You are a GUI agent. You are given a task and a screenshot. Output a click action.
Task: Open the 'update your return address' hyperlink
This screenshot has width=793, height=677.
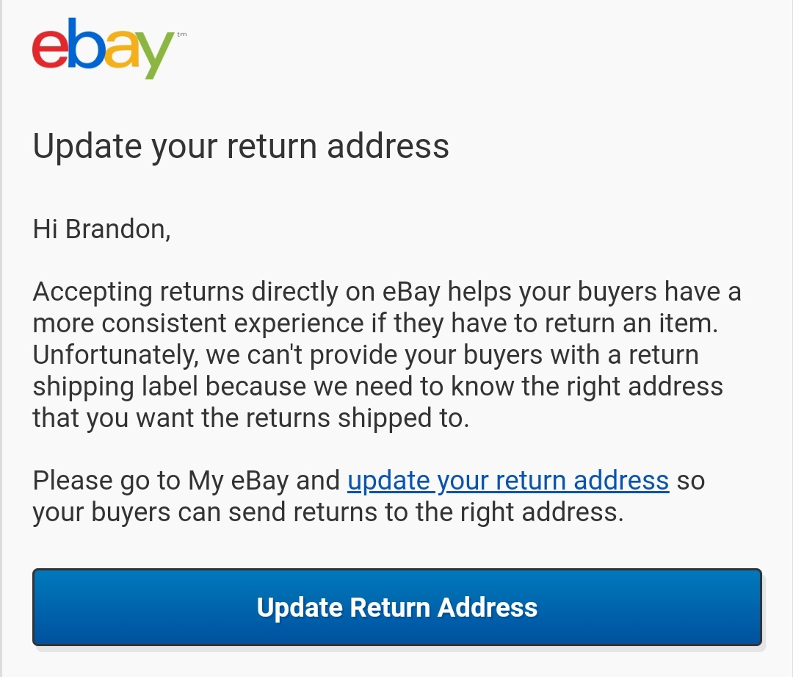508,479
